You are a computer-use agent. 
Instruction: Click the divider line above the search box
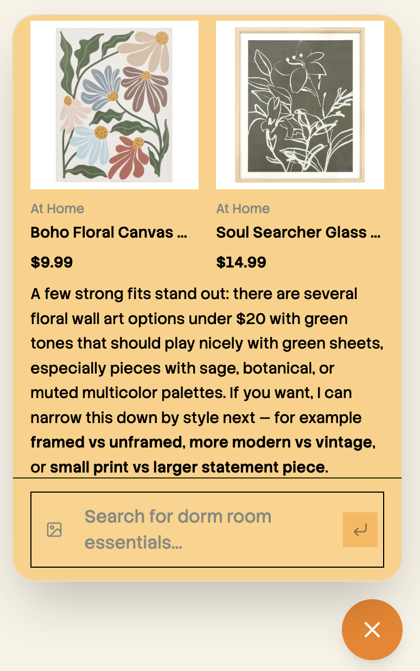pyautogui.click(x=207, y=478)
